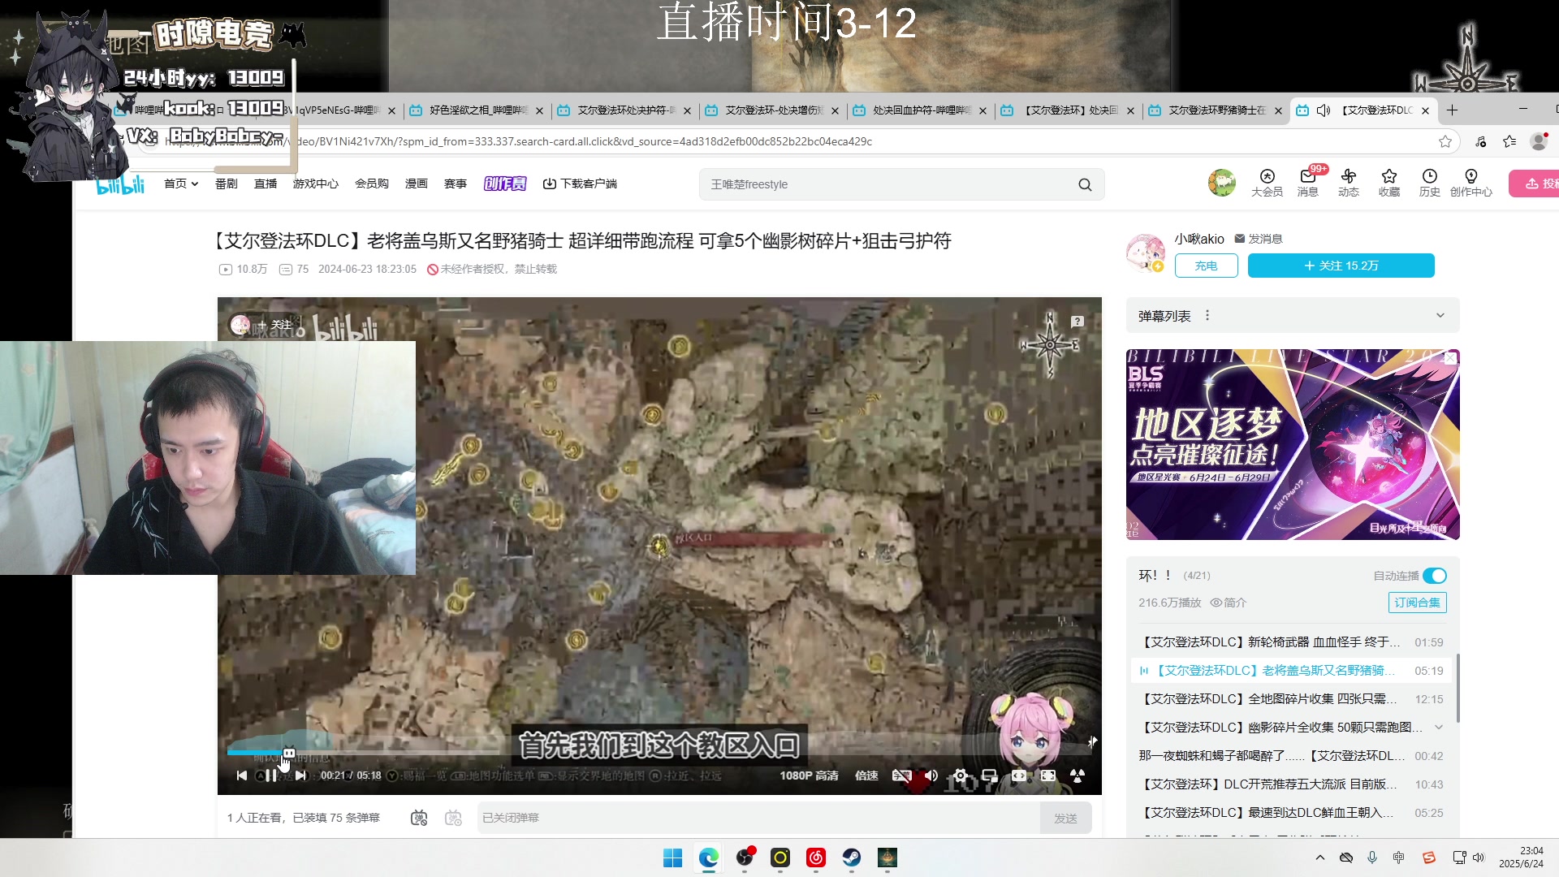Show hidden system tray icons
Image resolution: width=1559 pixels, height=877 pixels.
[1320, 858]
